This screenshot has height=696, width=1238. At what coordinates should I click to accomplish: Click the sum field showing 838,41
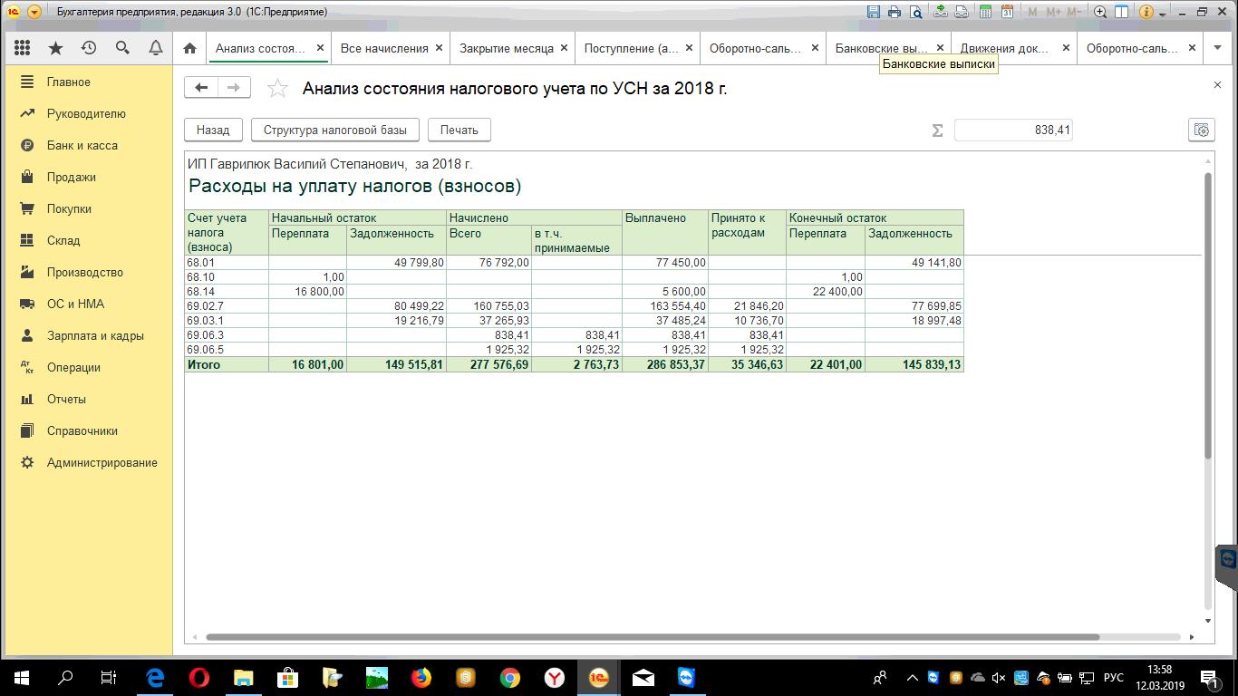click(x=1012, y=130)
